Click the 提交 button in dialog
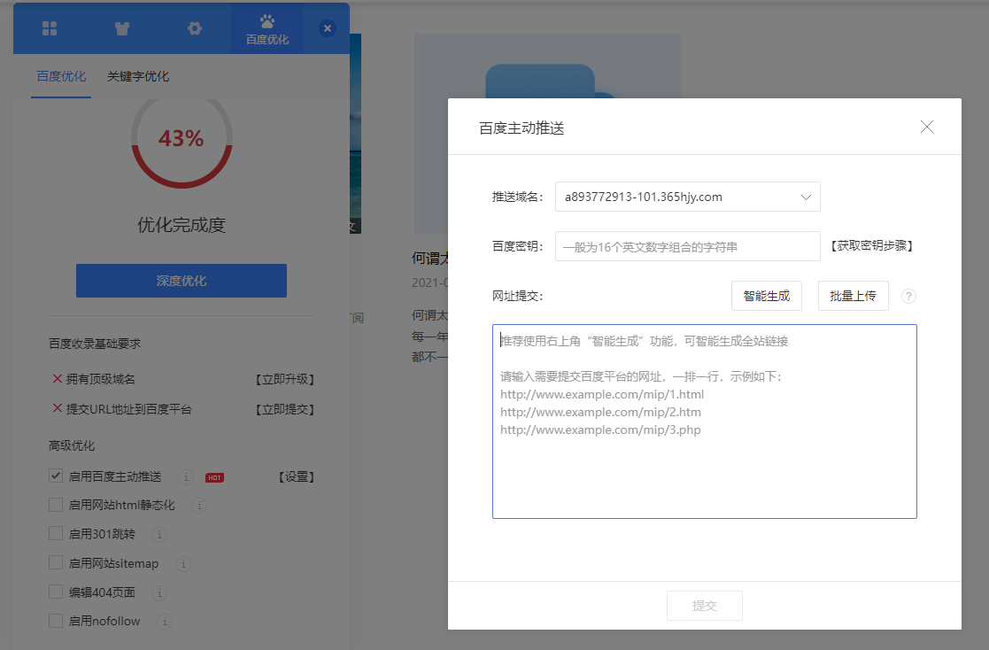 [705, 606]
